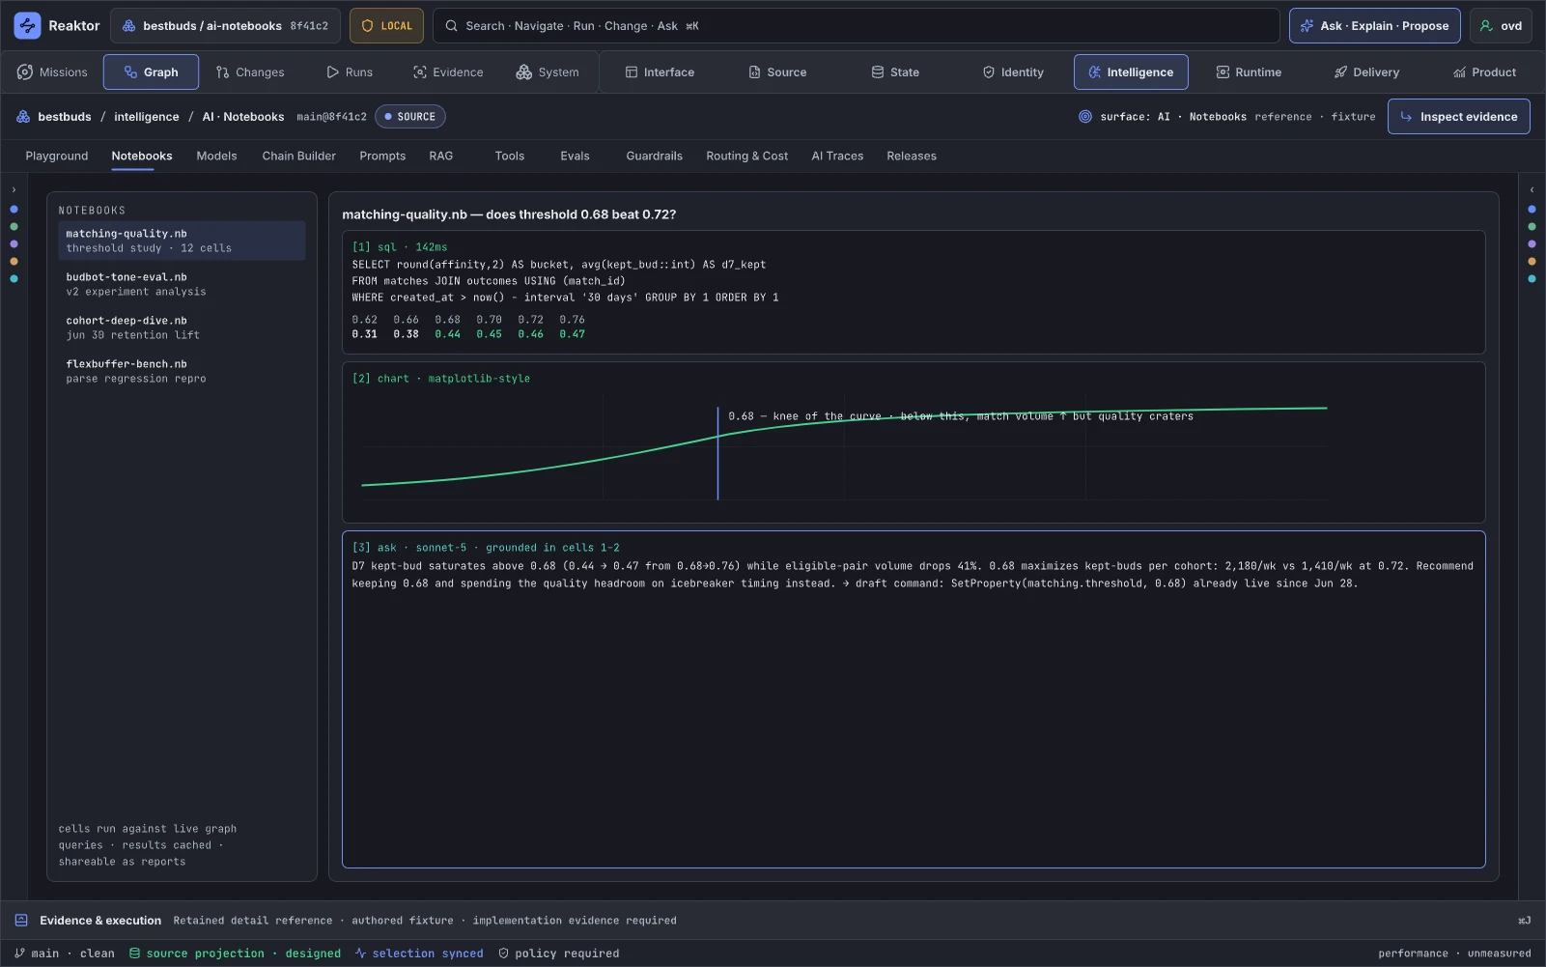Click the Ask · Explain · Propose button
The image size is (1546, 967).
click(x=1374, y=26)
